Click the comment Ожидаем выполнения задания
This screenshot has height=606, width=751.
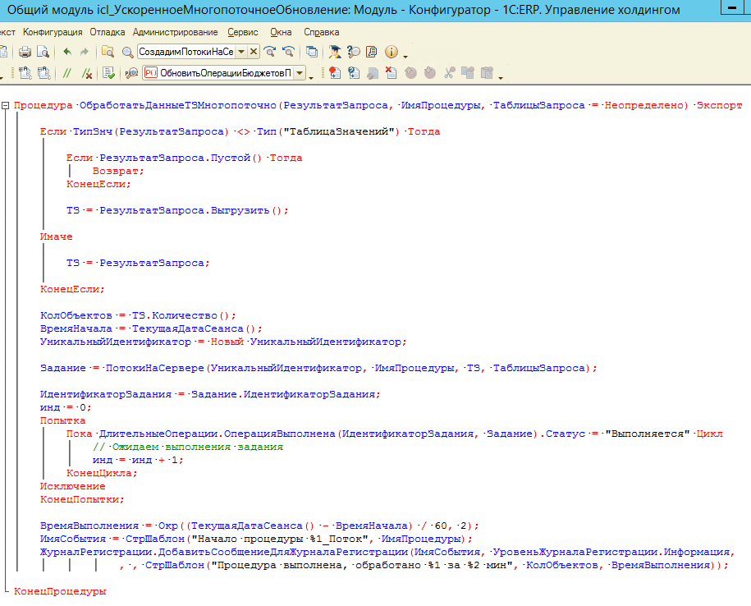[x=197, y=447]
